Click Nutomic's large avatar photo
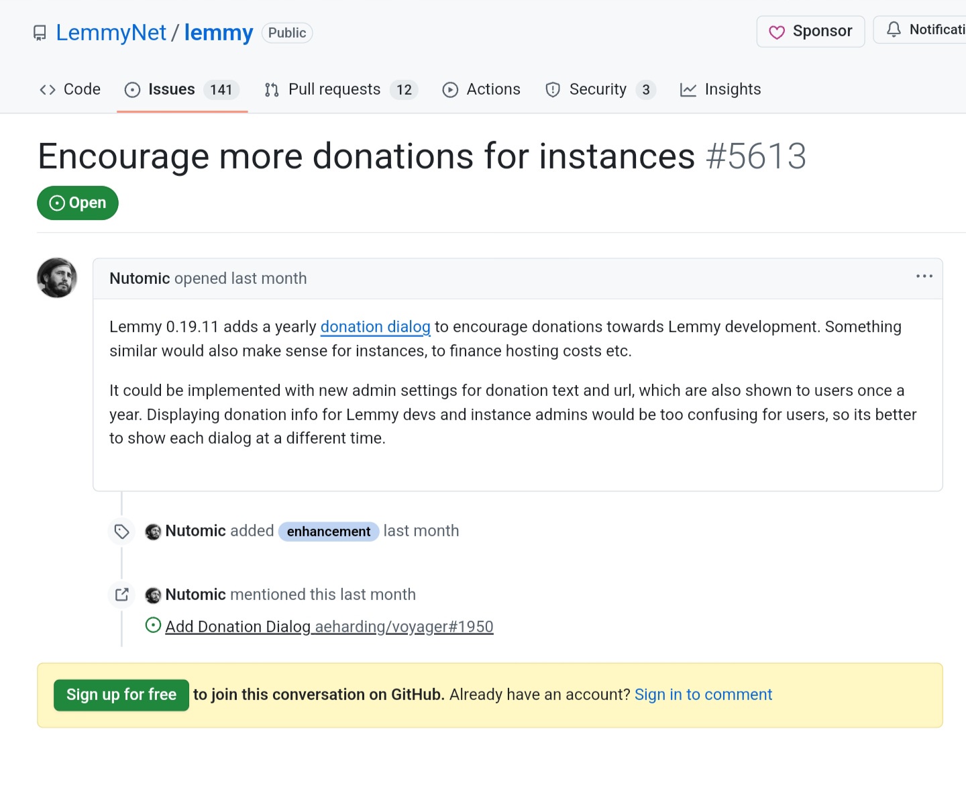This screenshot has width=966, height=794. coord(57,278)
